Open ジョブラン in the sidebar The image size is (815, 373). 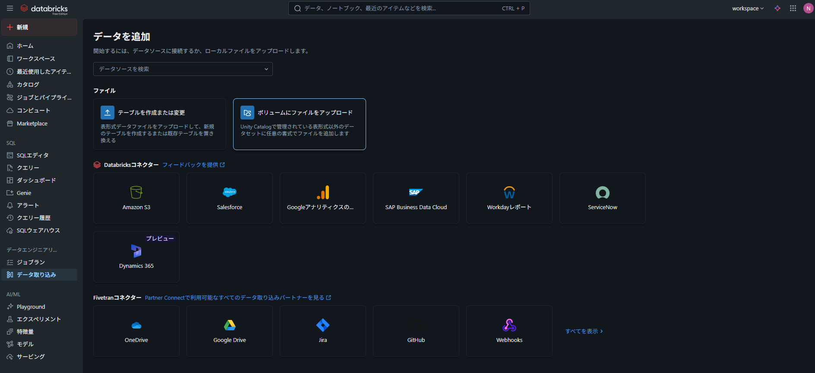click(x=39, y=262)
